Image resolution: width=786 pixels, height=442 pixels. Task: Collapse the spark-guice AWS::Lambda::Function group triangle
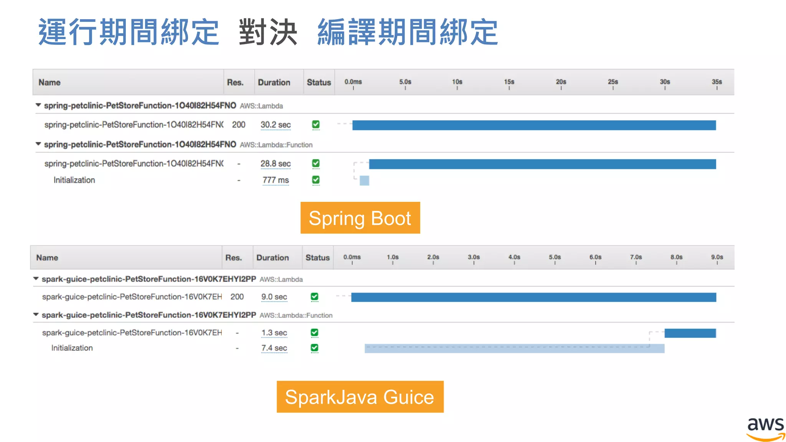(x=36, y=315)
